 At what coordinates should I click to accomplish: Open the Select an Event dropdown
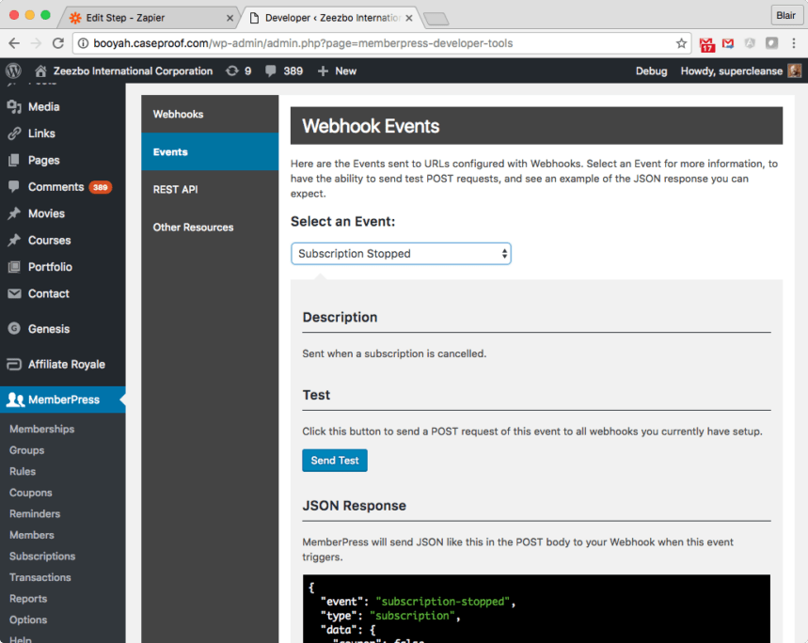coord(401,254)
